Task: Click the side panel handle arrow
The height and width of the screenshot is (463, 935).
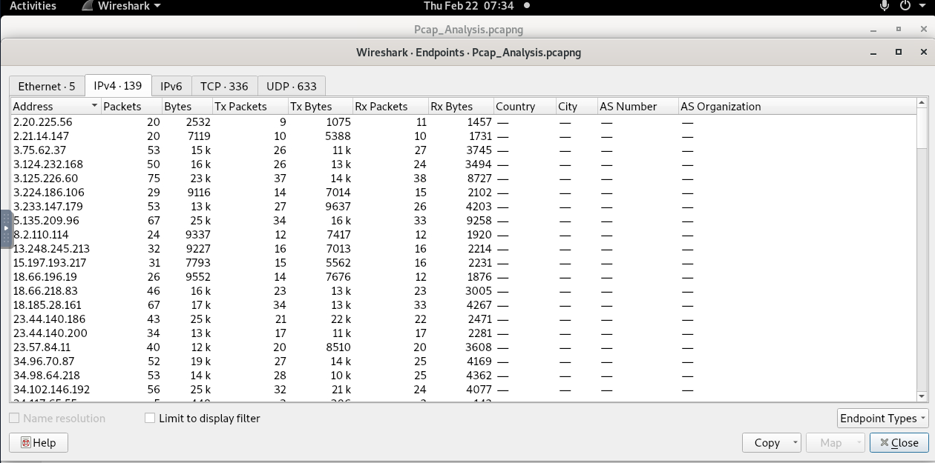Action: tap(6, 229)
